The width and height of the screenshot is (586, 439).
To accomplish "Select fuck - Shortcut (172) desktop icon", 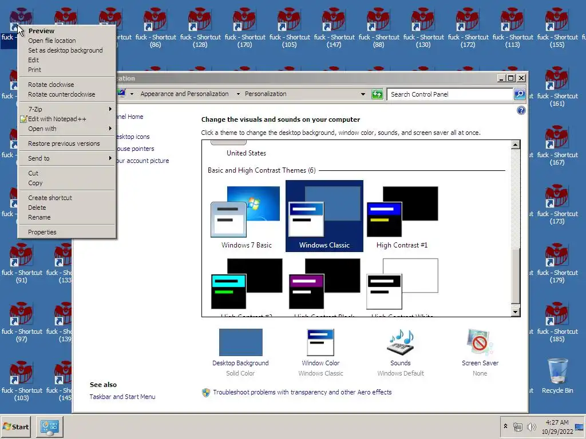I will [468, 29].
